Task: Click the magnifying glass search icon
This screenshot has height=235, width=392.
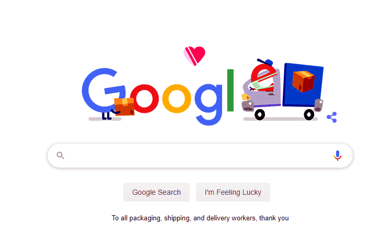Action: [x=61, y=156]
